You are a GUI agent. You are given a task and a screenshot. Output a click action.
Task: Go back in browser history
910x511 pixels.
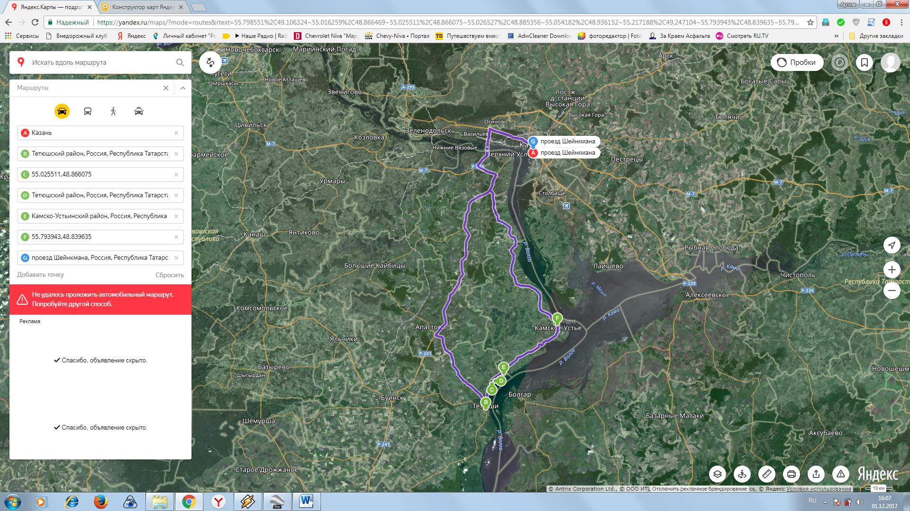pyautogui.click(x=9, y=22)
